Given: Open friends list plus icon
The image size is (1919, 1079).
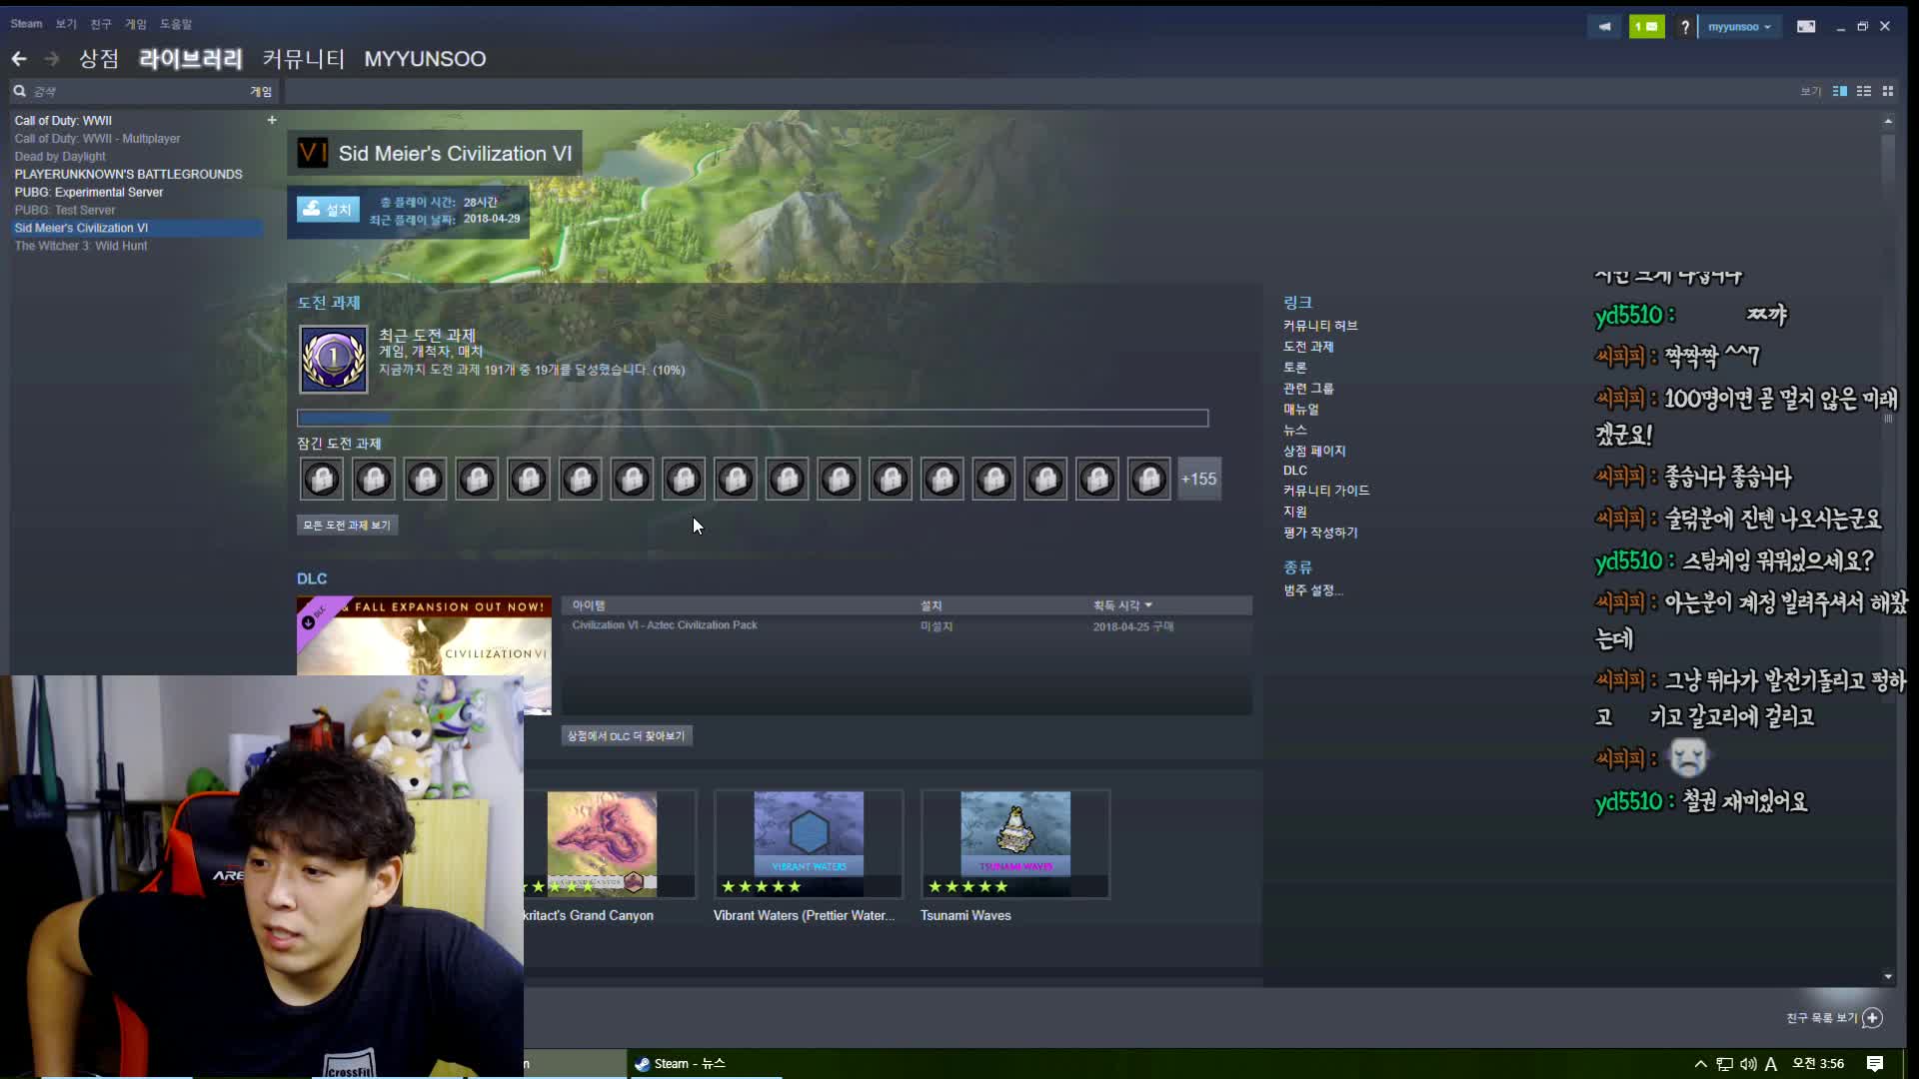Looking at the screenshot, I should [1873, 1017].
